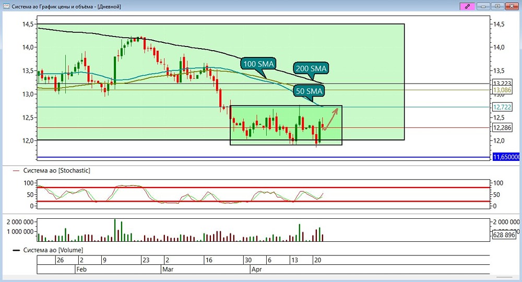The image size is (522, 282).
Task: Click the 12,286 current price label
Action: [x=502, y=127]
